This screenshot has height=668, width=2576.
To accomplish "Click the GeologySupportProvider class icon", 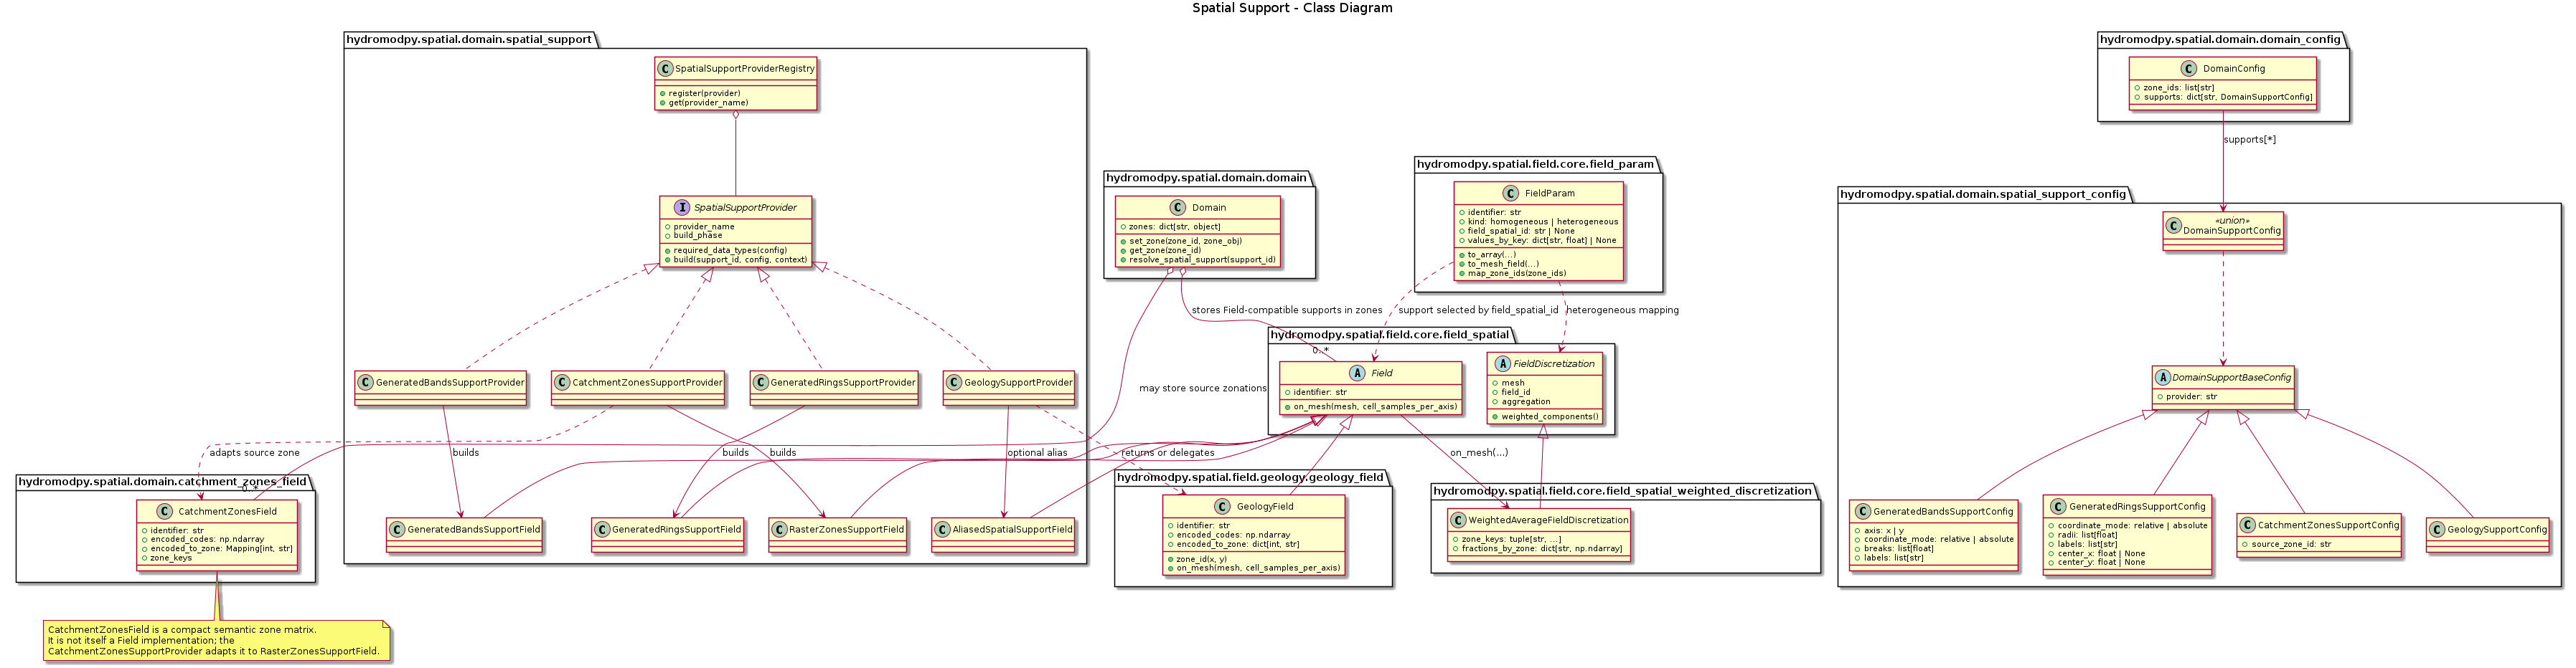I will pos(954,383).
